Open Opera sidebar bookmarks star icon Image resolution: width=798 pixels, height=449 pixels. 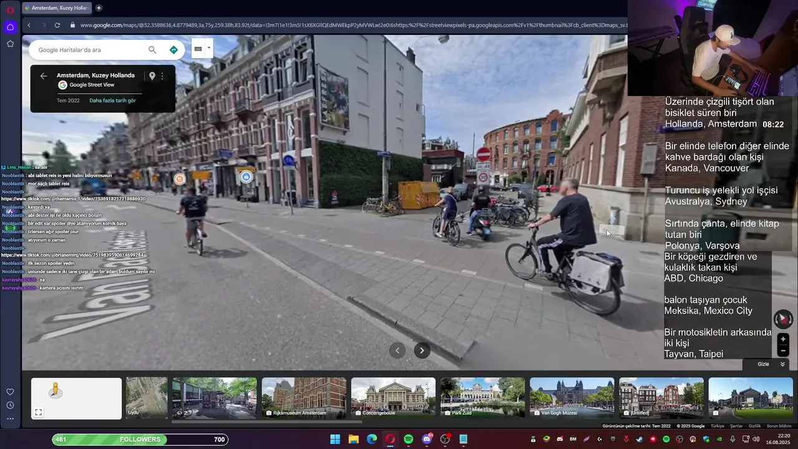[x=10, y=44]
